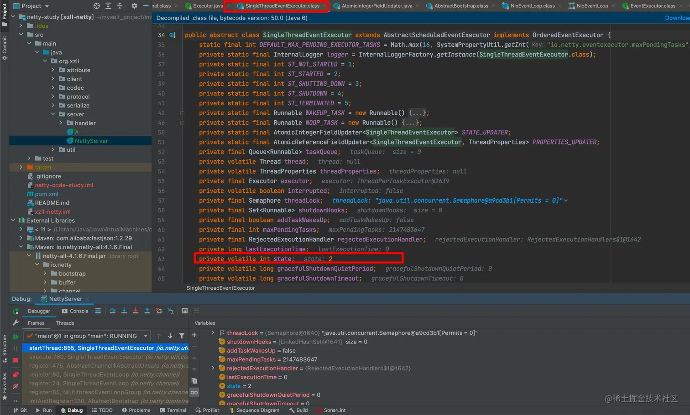Open the Terminal tool window
Screen dimensions: 690x415
[x=173, y=410]
